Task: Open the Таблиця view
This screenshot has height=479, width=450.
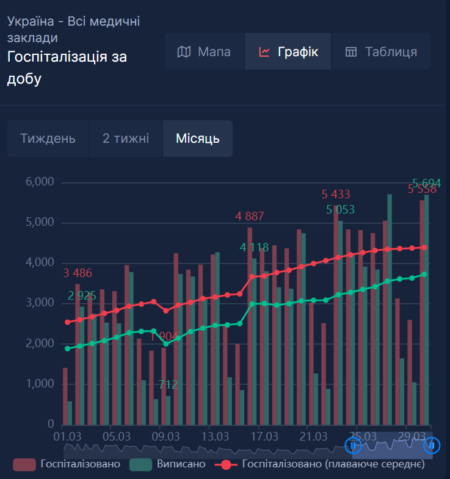Action: [381, 52]
